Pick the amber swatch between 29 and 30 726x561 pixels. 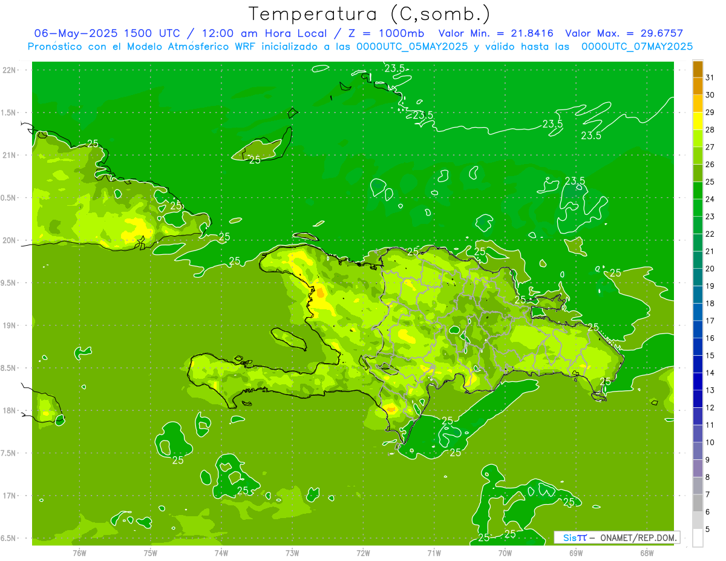pyautogui.click(x=698, y=103)
